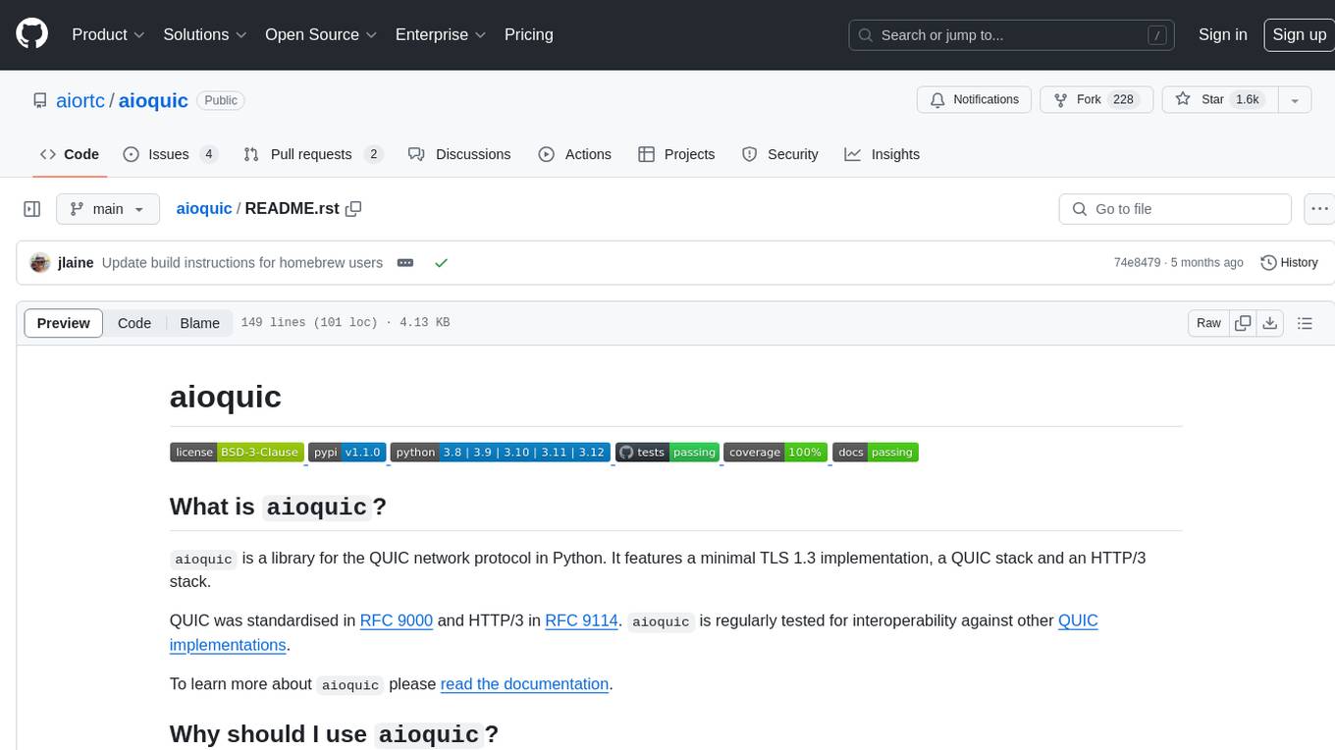Focus the Go to file search box

[x=1175, y=209]
